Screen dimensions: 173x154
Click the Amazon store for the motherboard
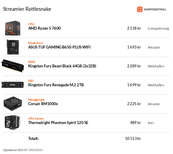click(x=154, y=47)
